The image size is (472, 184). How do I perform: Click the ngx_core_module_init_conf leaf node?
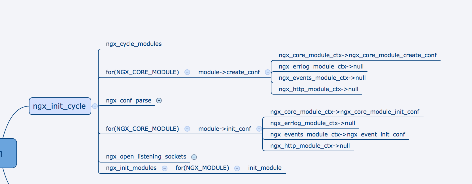pos(345,112)
